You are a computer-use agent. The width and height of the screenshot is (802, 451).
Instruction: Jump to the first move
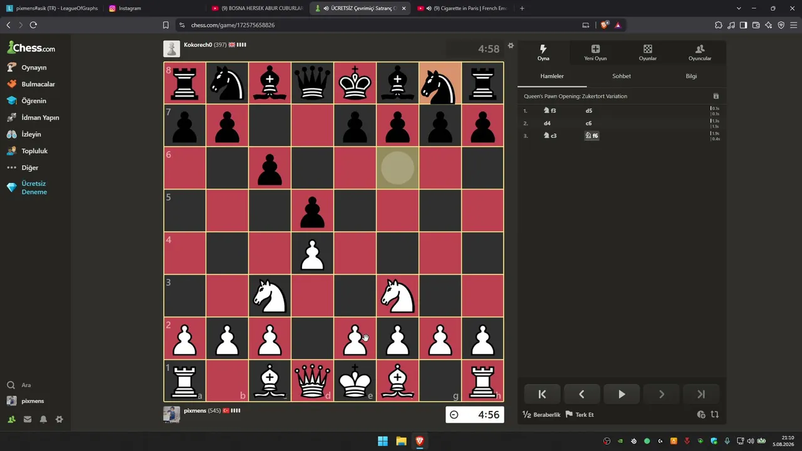(542, 394)
